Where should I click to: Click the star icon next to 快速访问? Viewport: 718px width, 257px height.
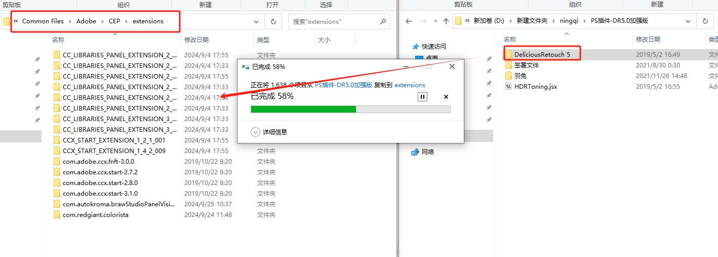pos(415,46)
